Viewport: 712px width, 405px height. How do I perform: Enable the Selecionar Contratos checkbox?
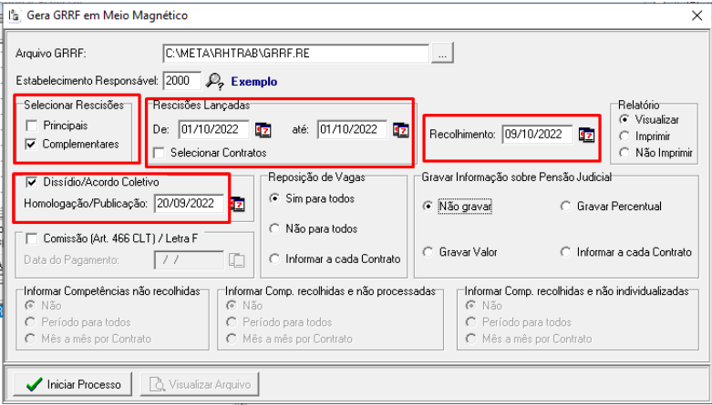(x=159, y=153)
